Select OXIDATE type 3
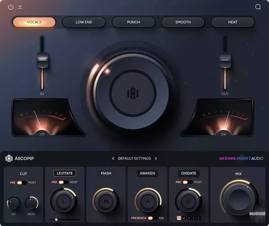This screenshot has width=269, height=226. [189, 218]
